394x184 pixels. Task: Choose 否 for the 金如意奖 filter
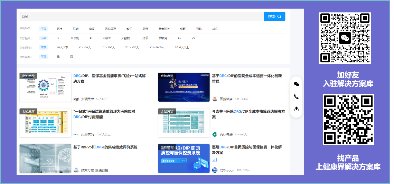pyautogui.click(x=71, y=57)
